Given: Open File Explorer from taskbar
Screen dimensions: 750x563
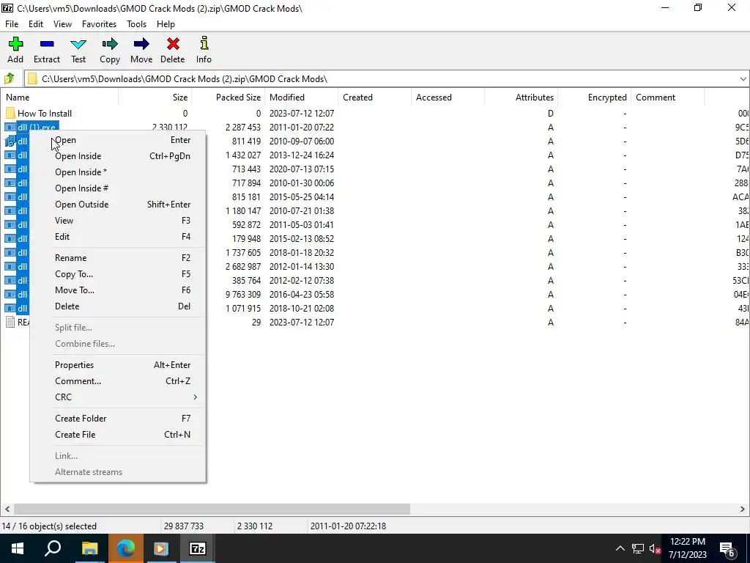Looking at the screenshot, I should coord(89,548).
